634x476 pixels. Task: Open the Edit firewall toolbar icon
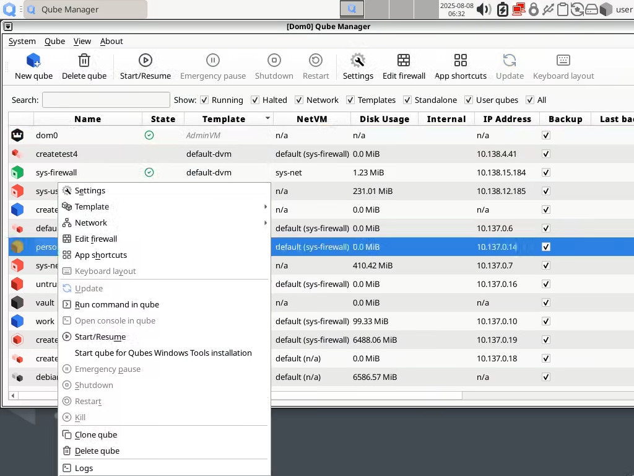404,66
